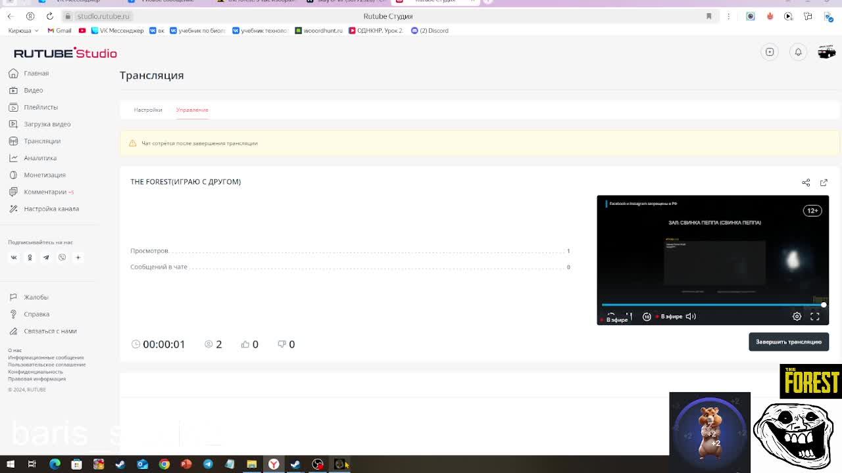Open Telegram from the taskbar

pyautogui.click(x=208, y=464)
